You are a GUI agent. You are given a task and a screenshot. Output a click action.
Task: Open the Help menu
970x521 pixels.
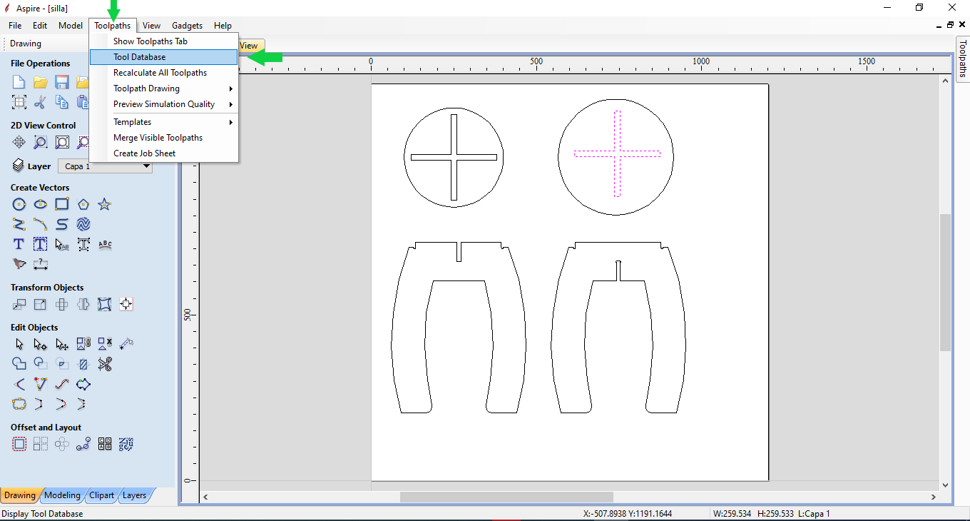223,26
